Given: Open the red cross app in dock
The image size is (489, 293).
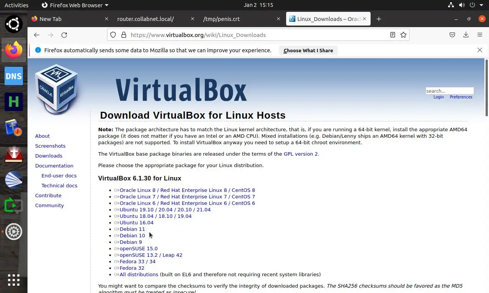Looking at the screenshot, I should (14, 154).
